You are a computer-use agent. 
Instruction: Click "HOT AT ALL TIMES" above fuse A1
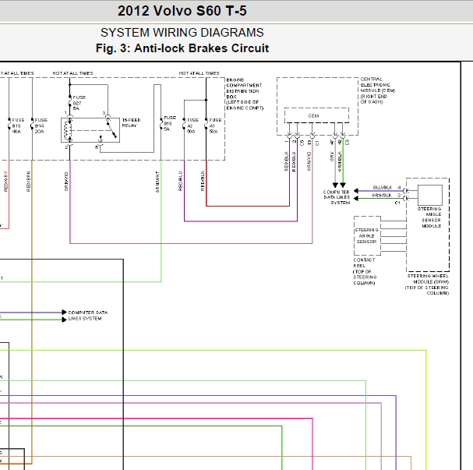(199, 73)
